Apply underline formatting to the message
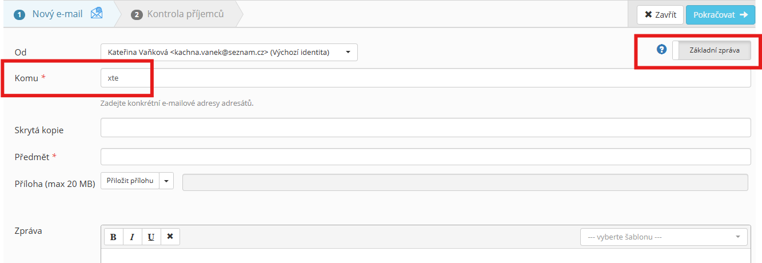Screen dimensions: 762x263 pos(151,237)
